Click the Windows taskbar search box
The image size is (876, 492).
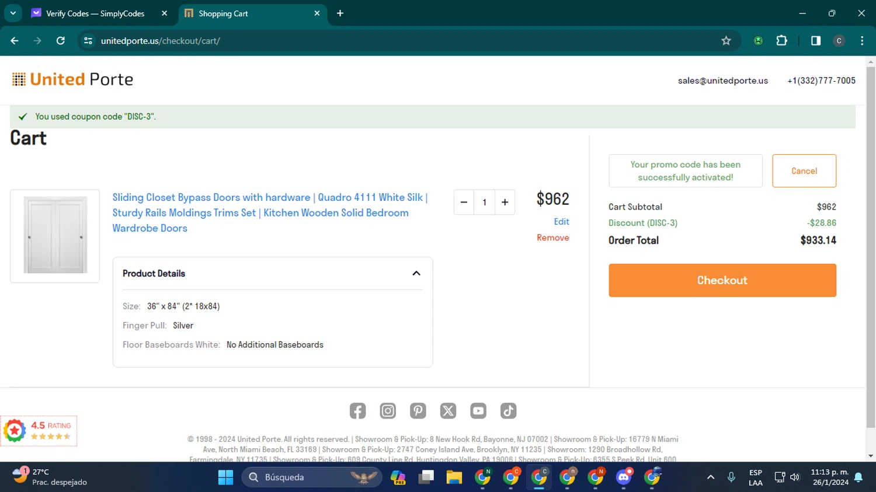point(312,477)
